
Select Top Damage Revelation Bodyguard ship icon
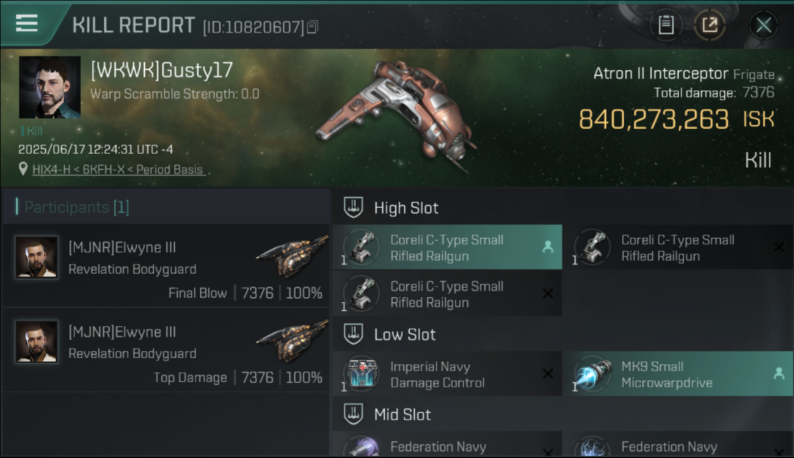click(292, 340)
